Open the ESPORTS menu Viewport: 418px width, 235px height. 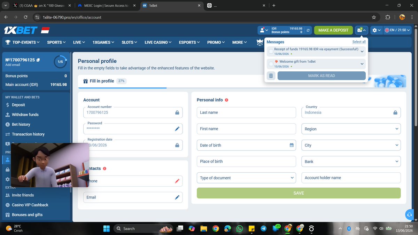189,42
